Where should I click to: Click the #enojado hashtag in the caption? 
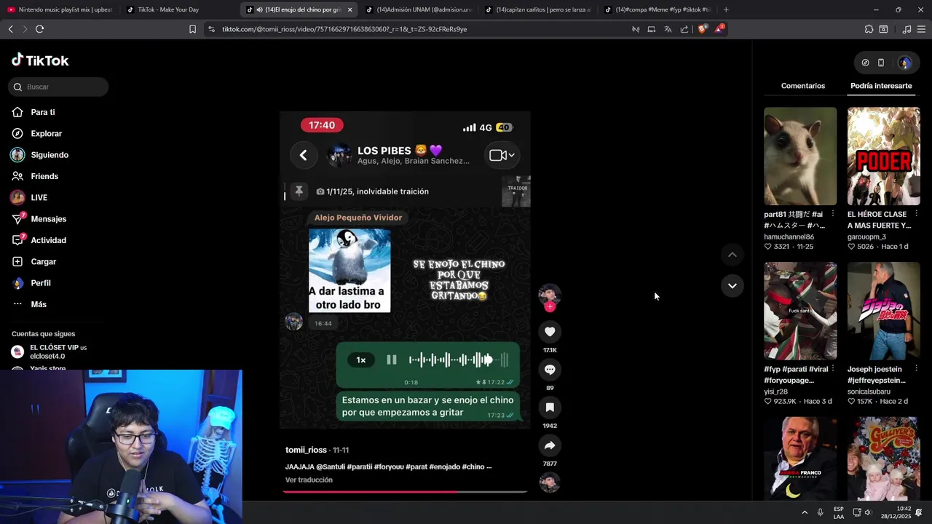pyautogui.click(x=444, y=467)
